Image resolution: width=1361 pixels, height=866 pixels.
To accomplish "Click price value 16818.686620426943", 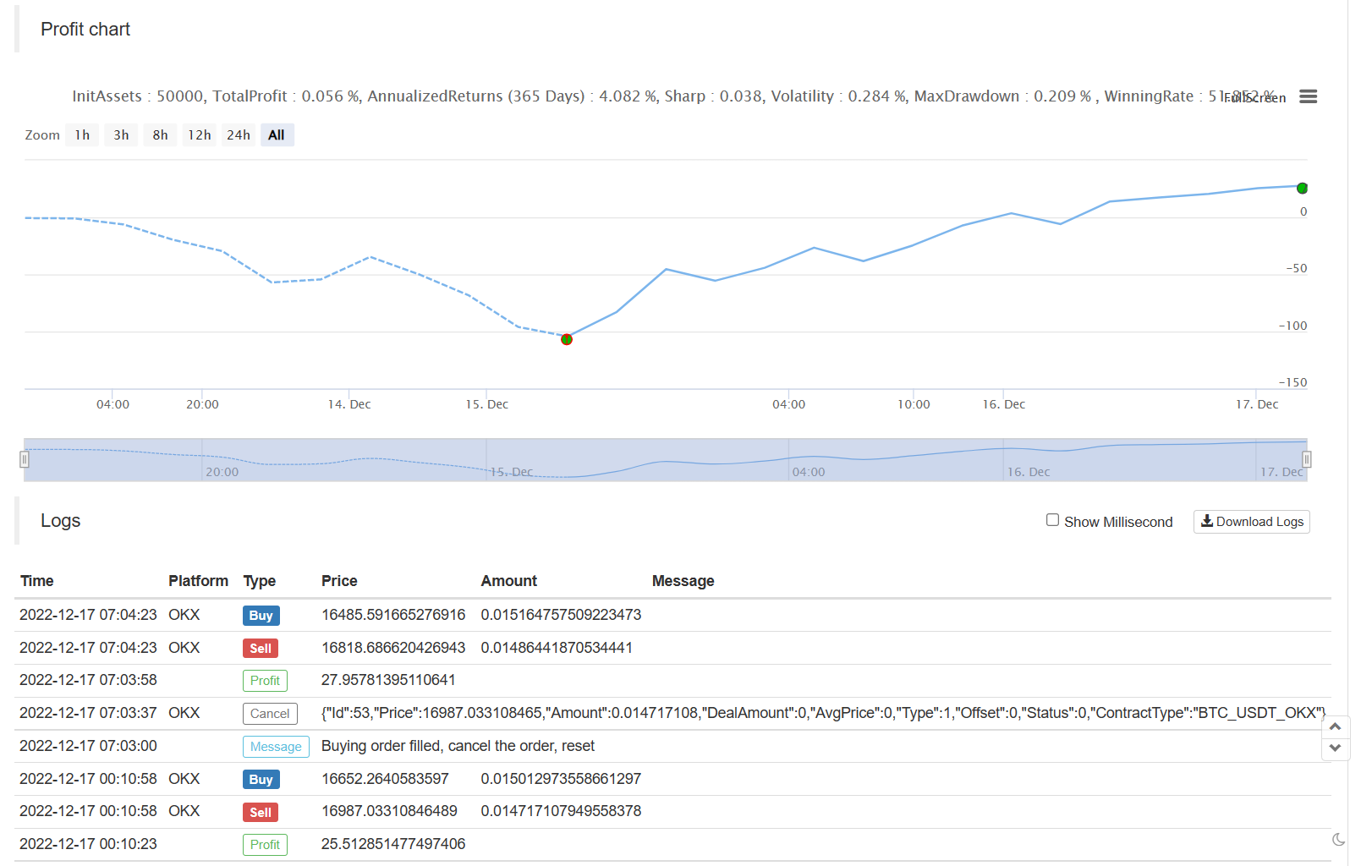I will [x=393, y=648].
